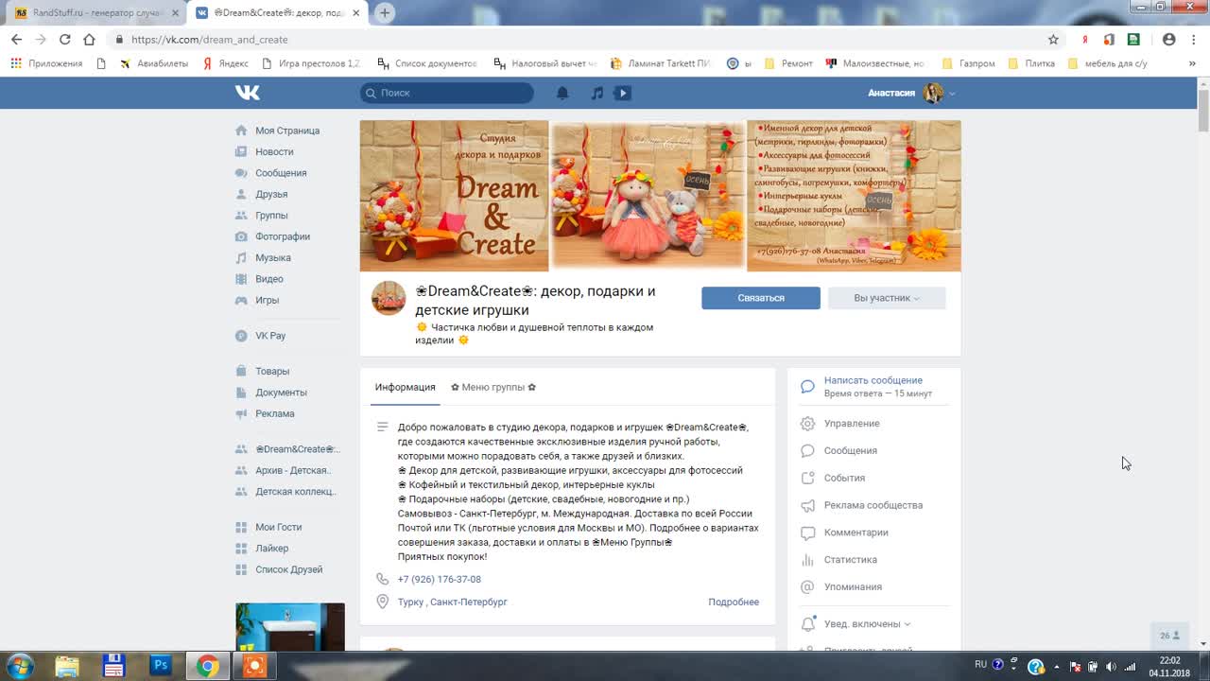The width and height of the screenshot is (1210, 681).
Task: Open File Explorer from the taskbar
Action: (x=67, y=666)
